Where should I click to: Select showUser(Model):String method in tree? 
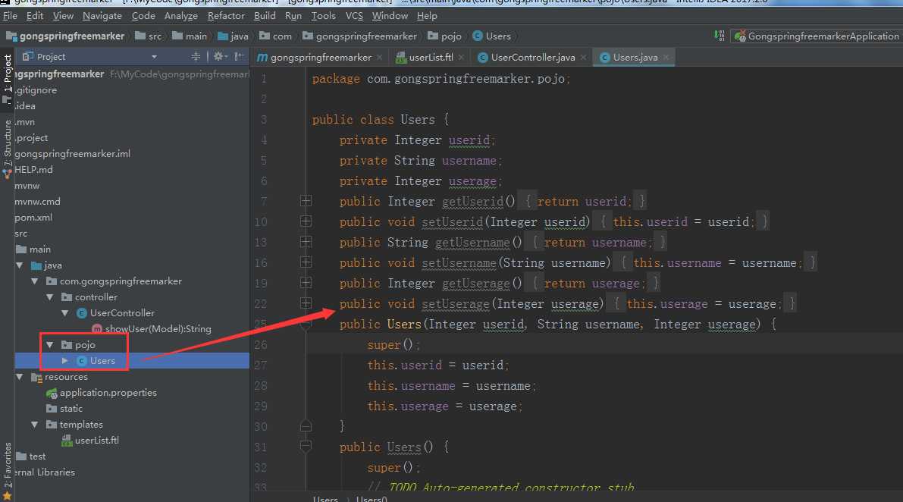[x=152, y=328]
